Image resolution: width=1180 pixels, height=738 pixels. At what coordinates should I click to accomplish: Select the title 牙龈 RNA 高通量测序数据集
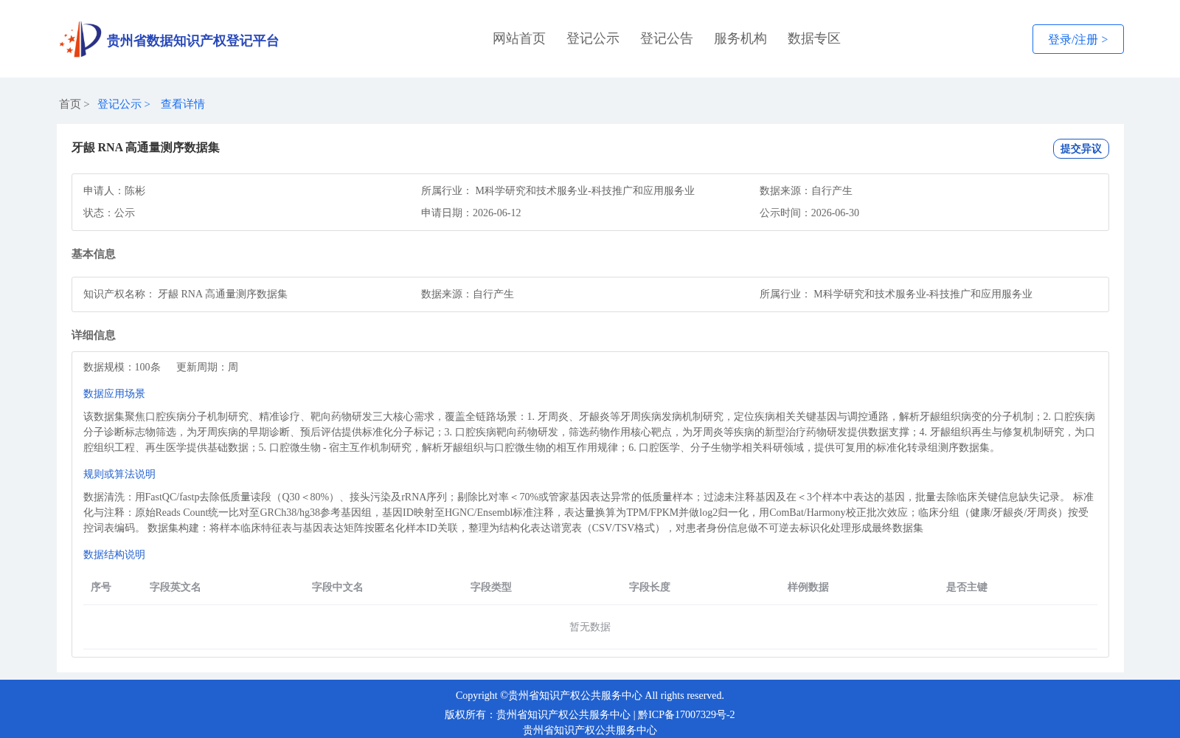[x=145, y=148]
